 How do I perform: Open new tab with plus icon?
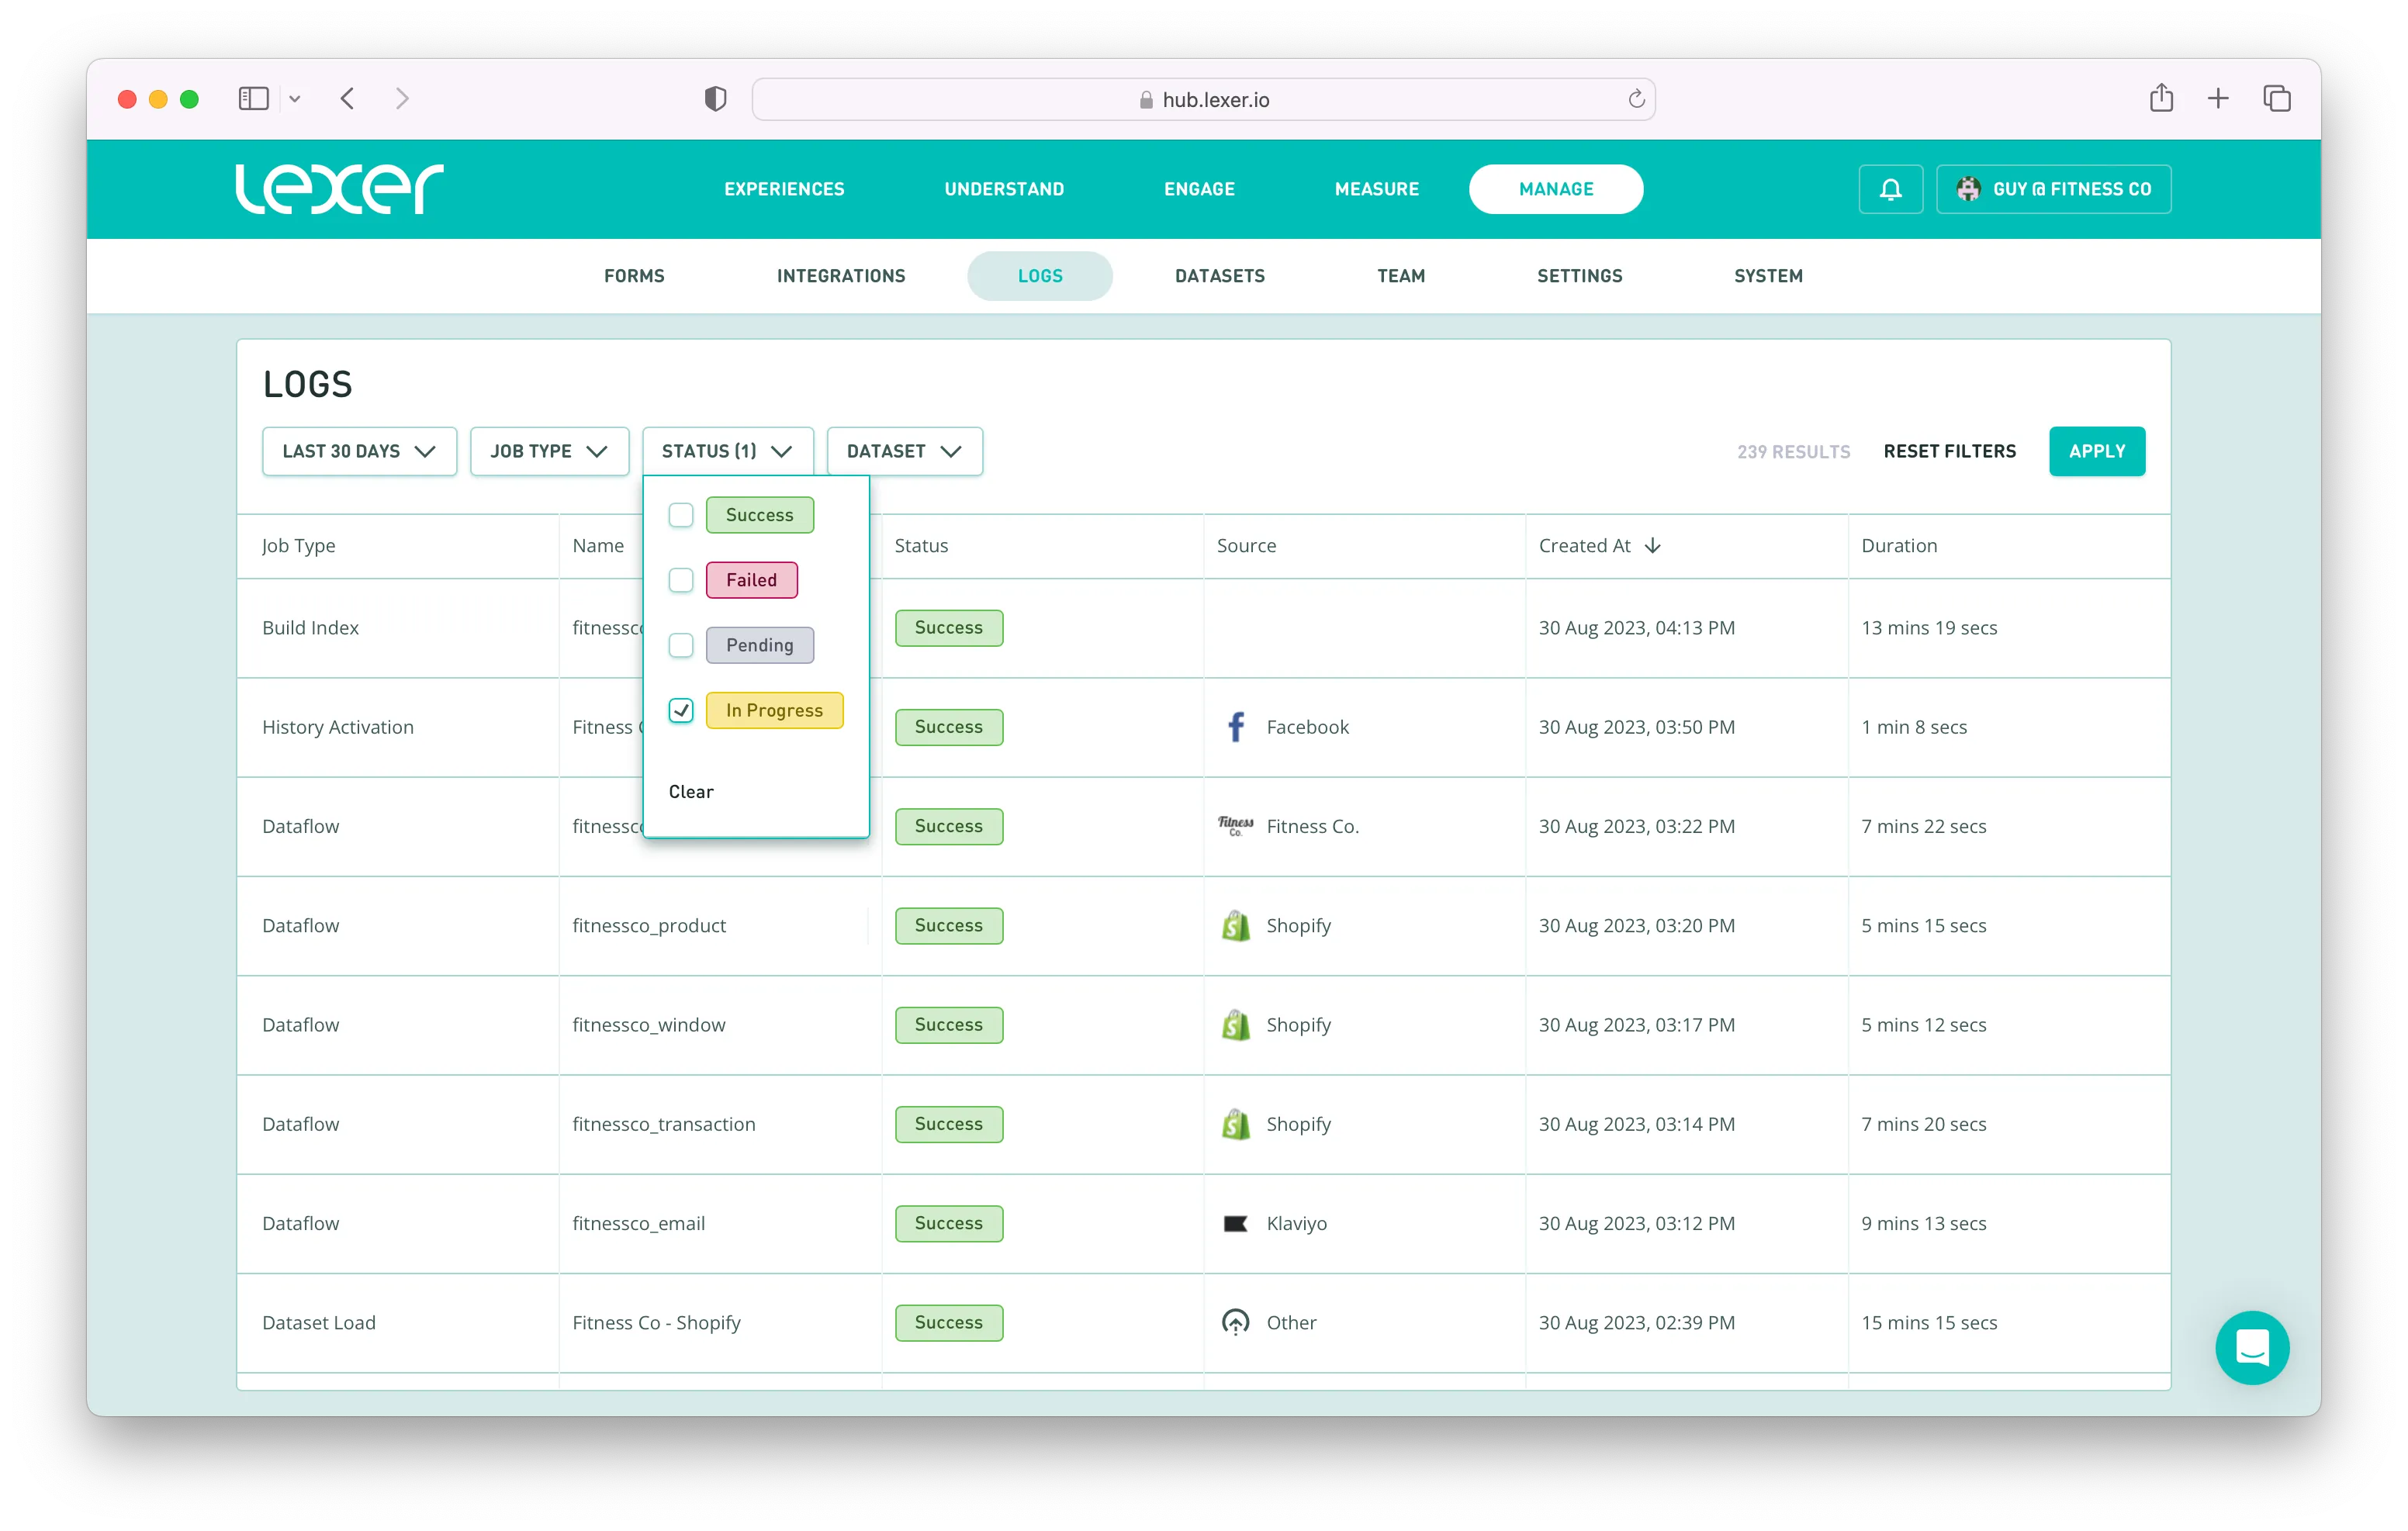[x=2218, y=98]
